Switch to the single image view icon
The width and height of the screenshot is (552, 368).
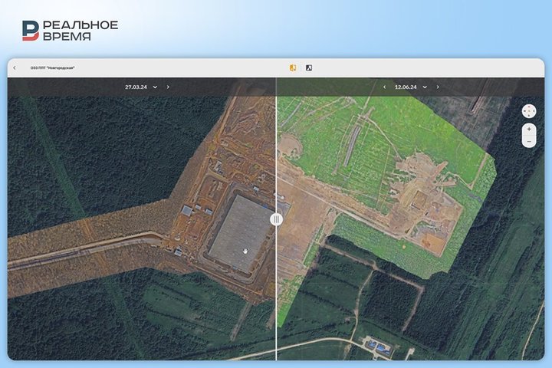309,67
